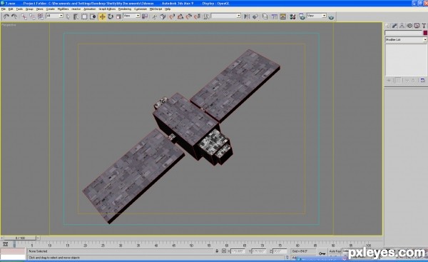Screen dimensions: 428x262
Task: Open the Modifier List dropdown
Action: [406, 40]
